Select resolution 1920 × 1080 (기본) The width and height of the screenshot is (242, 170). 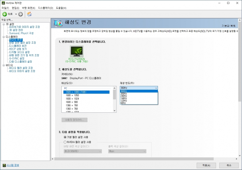point(87,92)
